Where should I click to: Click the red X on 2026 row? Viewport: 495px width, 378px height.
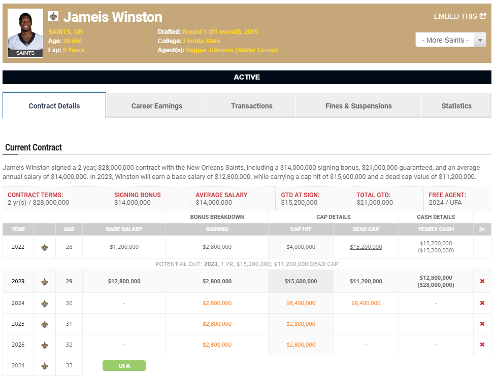point(482,345)
